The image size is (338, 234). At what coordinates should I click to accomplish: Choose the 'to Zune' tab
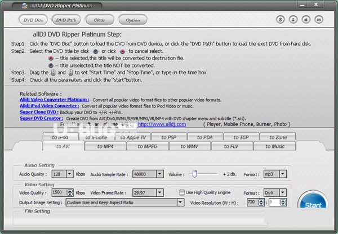[278, 137]
